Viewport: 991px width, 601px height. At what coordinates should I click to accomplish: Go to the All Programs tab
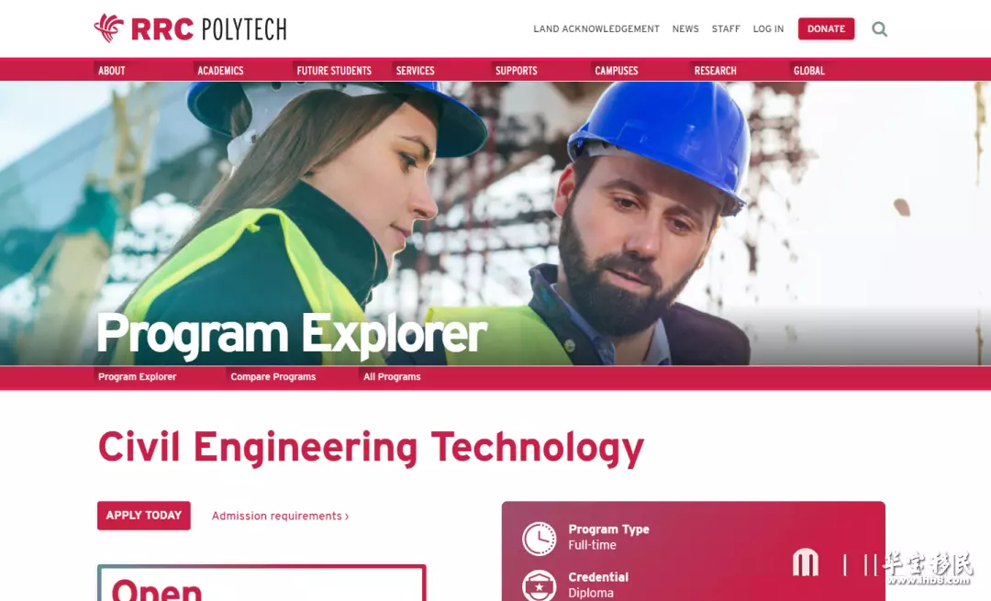pos(392,376)
